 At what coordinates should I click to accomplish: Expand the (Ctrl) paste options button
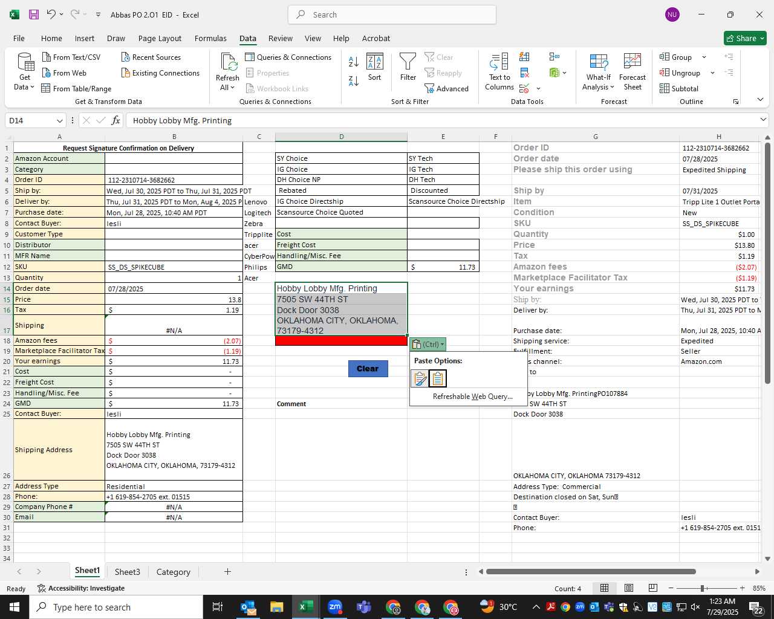428,344
